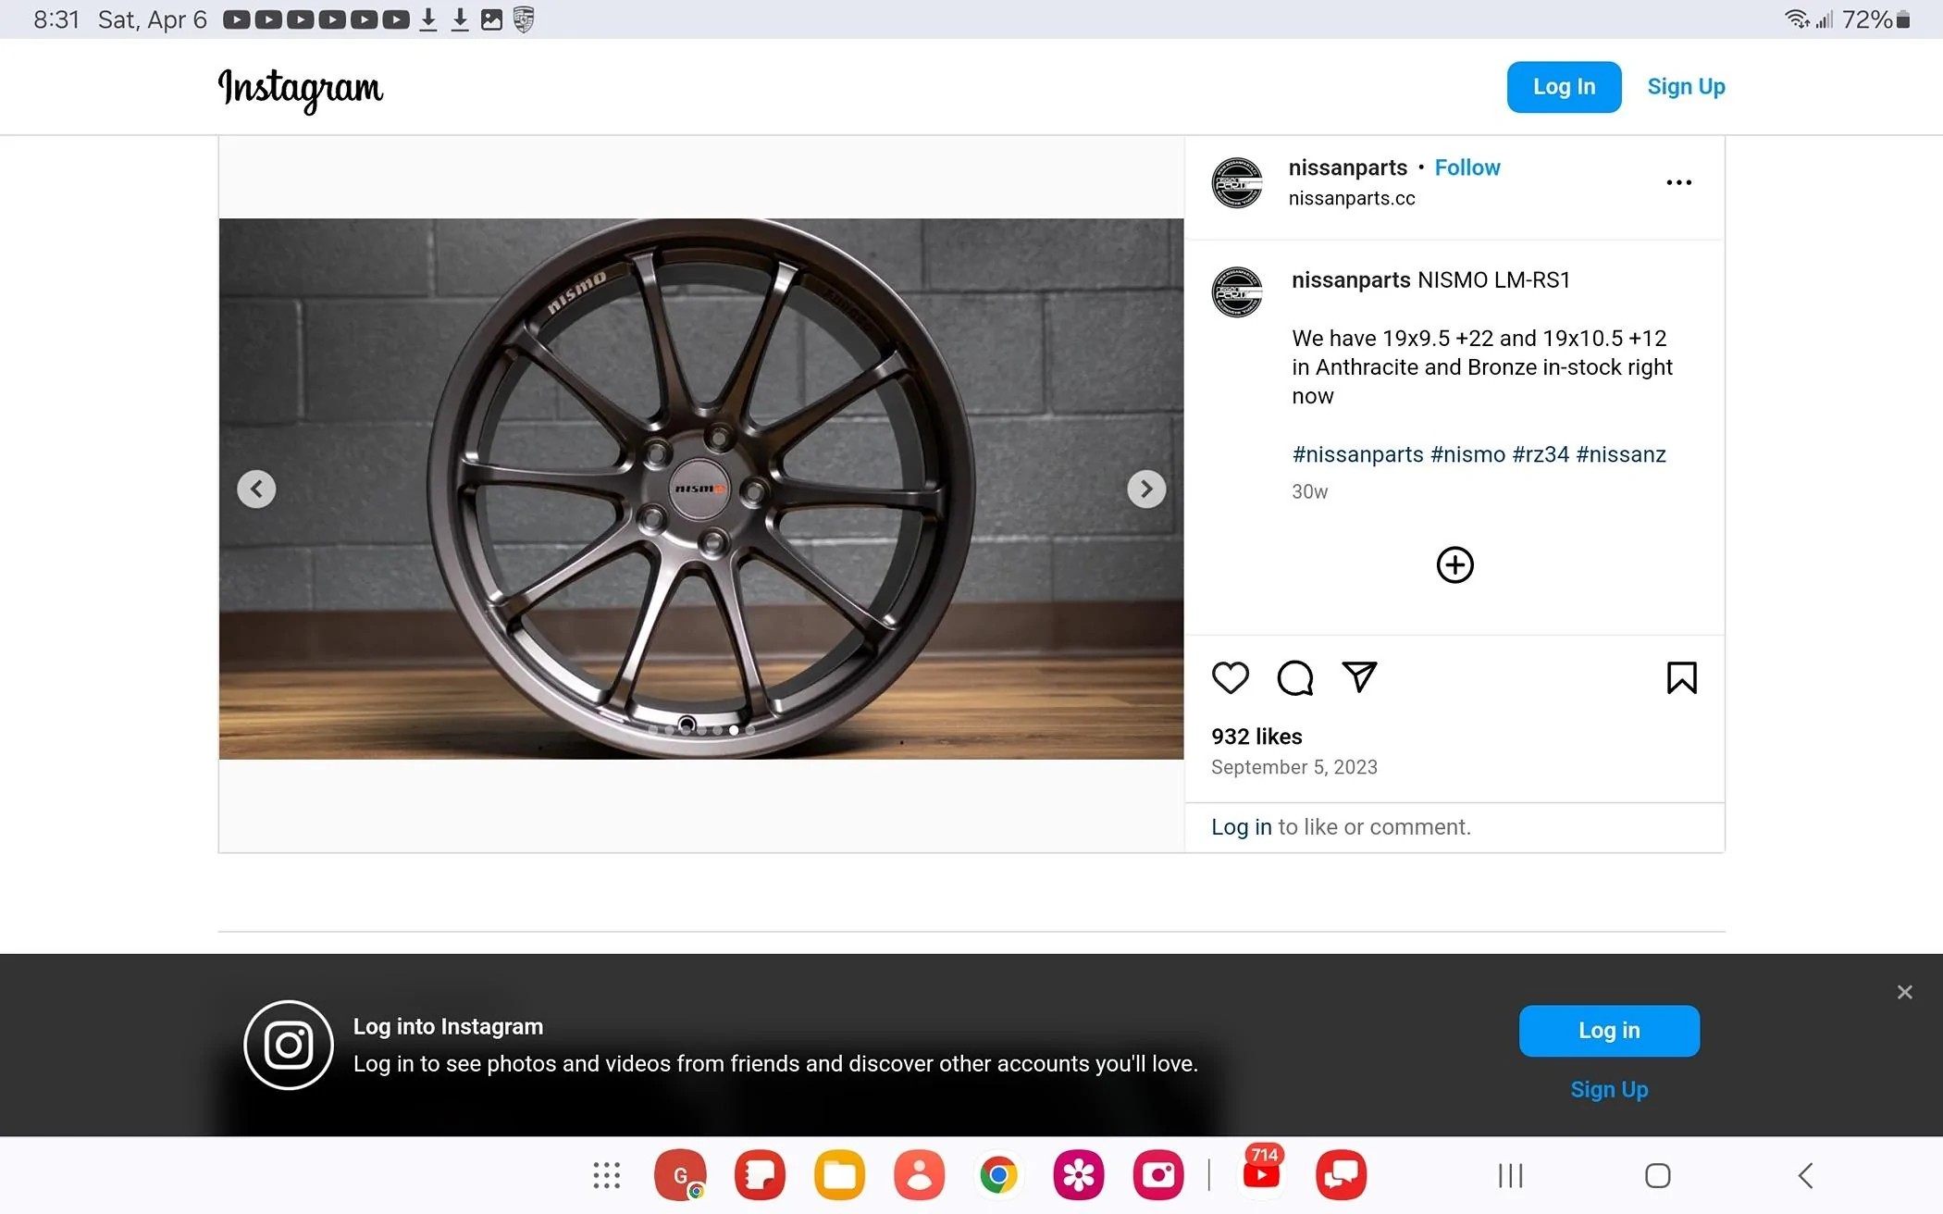Click the nissanparts header profile picture
1943x1214 pixels.
coord(1237,182)
